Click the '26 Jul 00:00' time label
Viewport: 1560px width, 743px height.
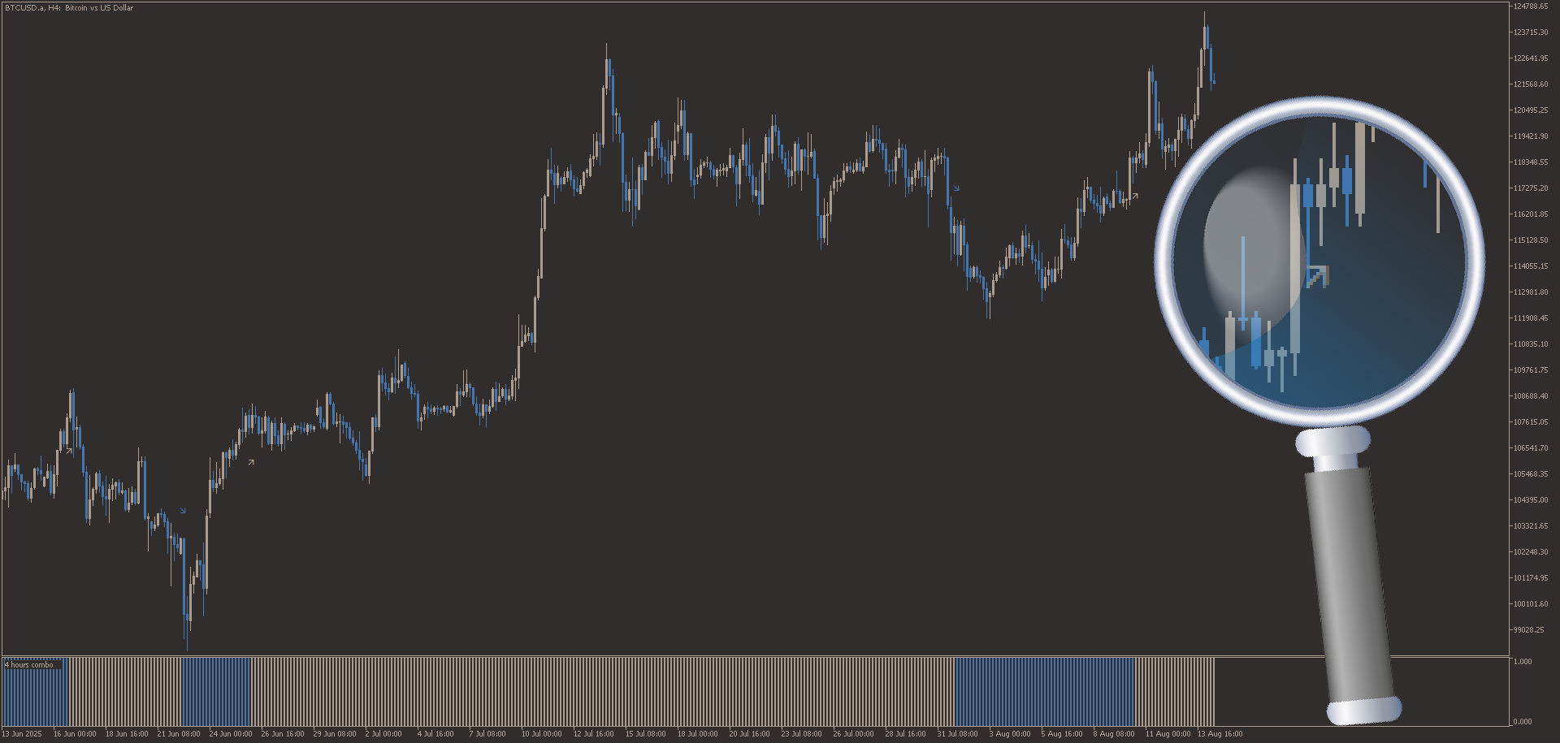tap(853, 734)
